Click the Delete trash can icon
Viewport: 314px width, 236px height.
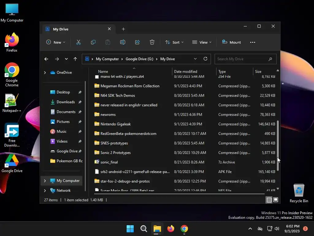[x=152, y=42]
